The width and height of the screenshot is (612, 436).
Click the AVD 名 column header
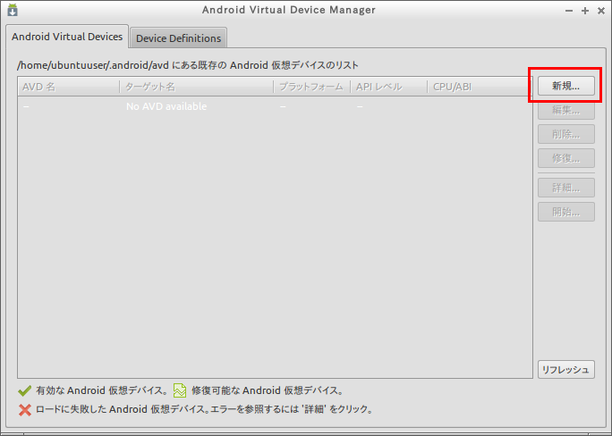click(69, 87)
